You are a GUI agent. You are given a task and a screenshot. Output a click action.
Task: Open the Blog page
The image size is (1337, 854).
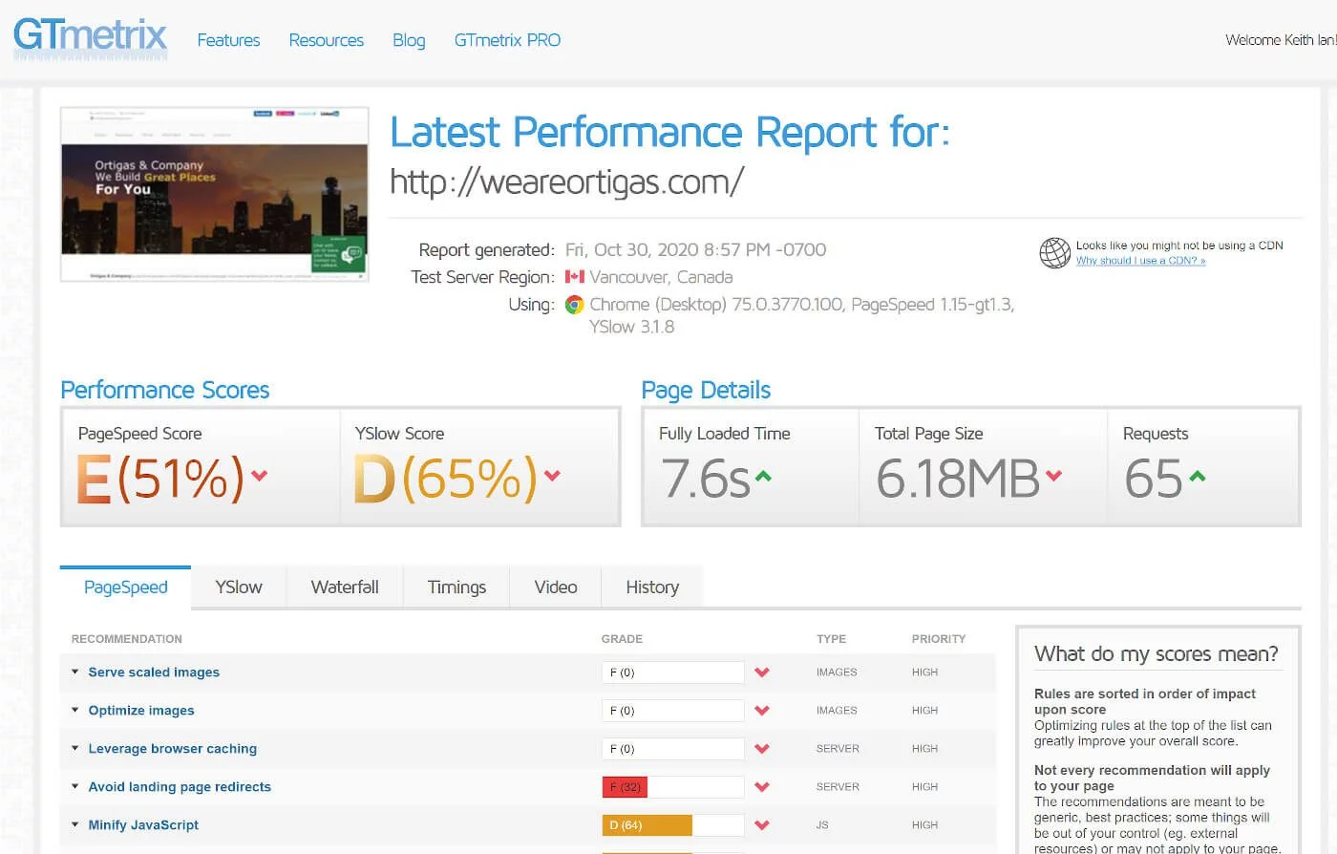[x=409, y=40]
